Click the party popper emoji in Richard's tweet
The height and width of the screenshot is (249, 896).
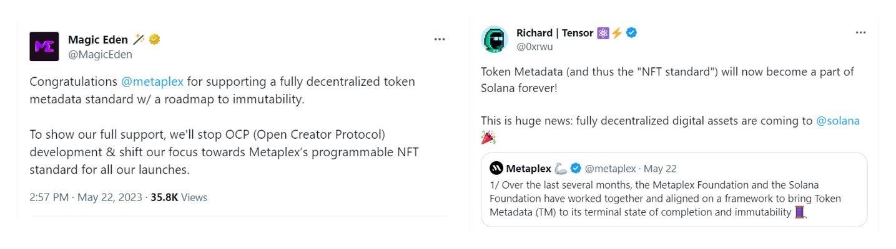tap(488, 137)
